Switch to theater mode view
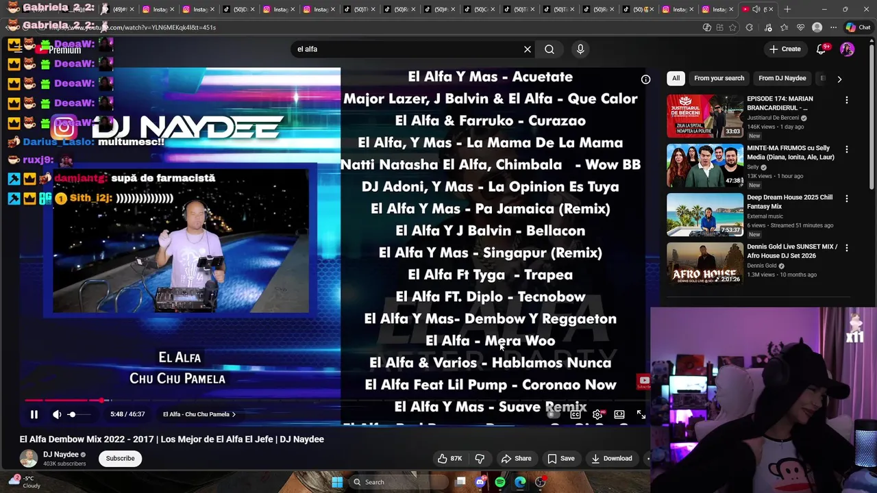The image size is (877, 493). coord(619,414)
